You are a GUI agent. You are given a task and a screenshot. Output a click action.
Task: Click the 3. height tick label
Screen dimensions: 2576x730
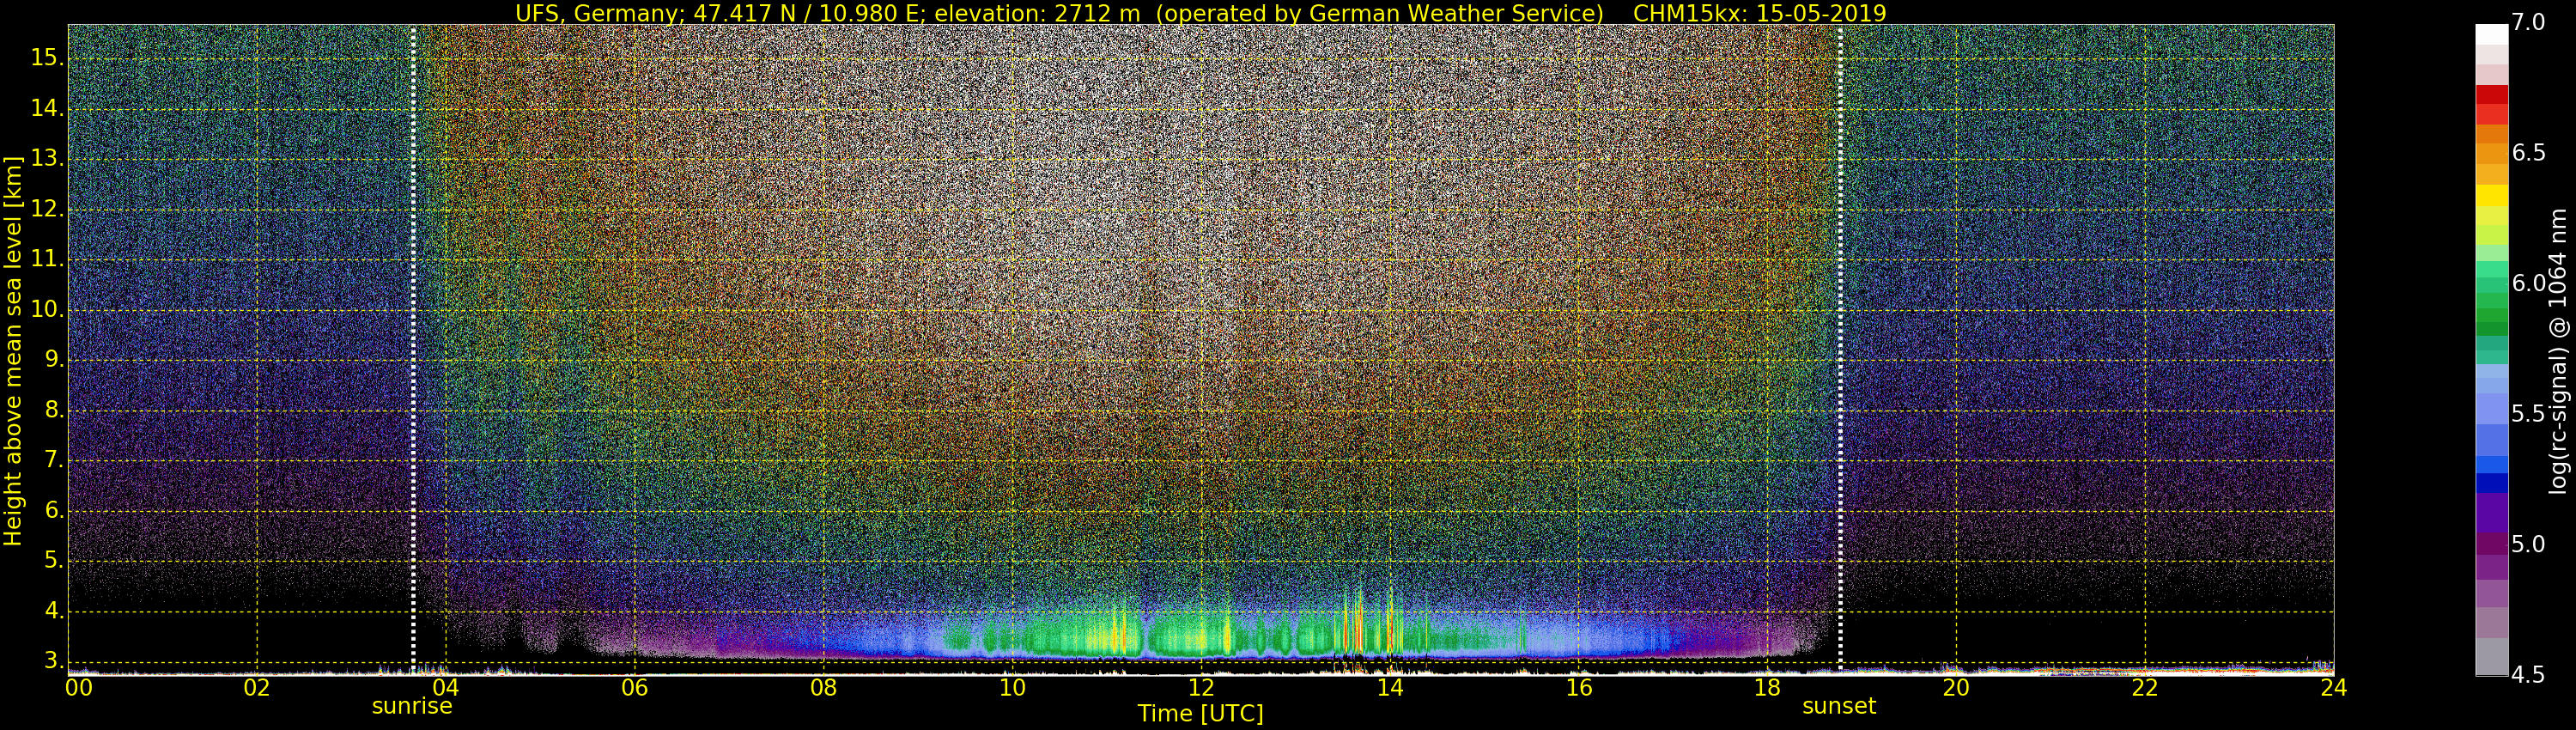pos(54,661)
